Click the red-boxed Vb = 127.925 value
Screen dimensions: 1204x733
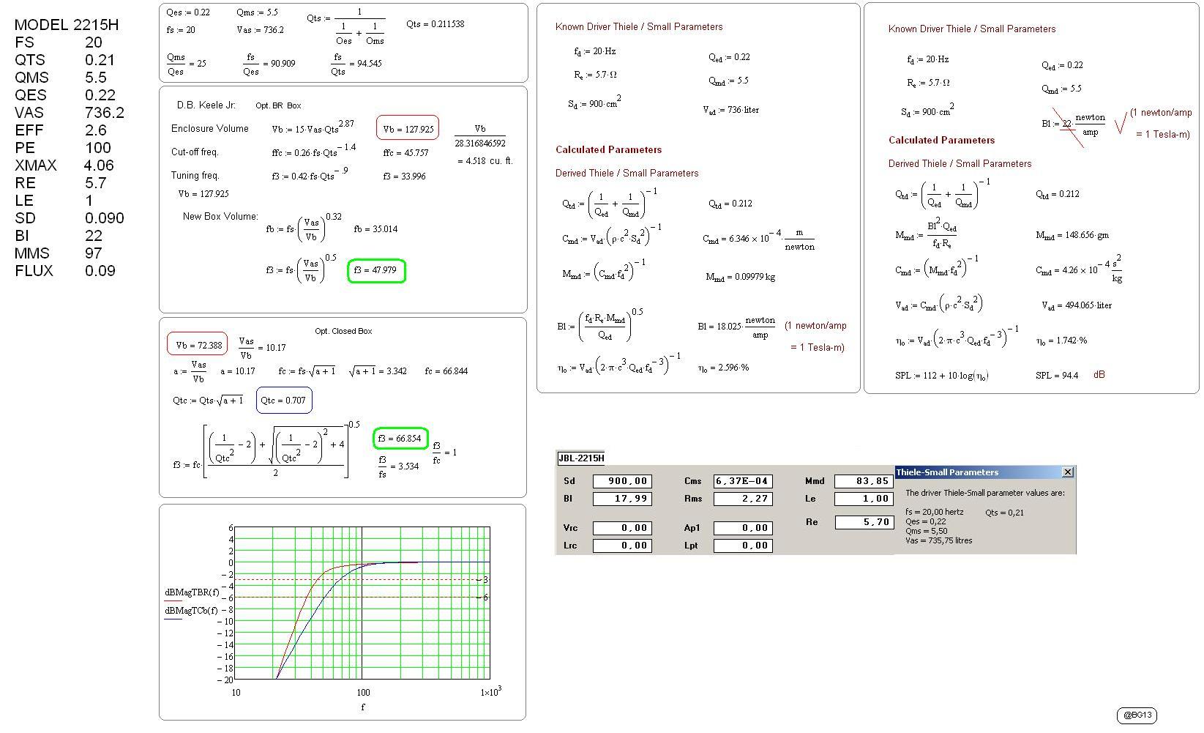point(408,129)
